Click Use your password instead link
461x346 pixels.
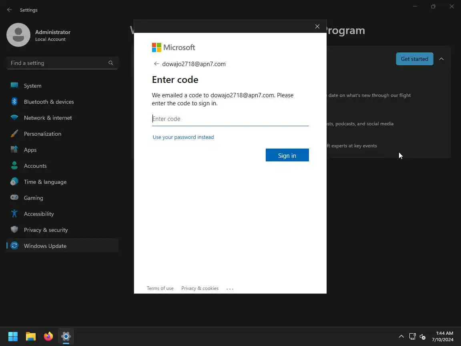click(x=183, y=137)
